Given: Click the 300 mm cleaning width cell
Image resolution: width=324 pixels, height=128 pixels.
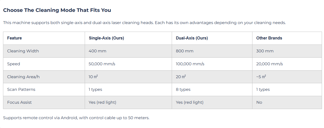Looking at the screenshot, I should (x=265, y=51).
